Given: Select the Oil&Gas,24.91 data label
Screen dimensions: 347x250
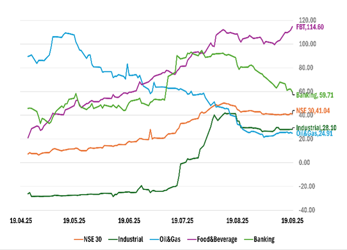Looking at the screenshot, I should (314, 133).
